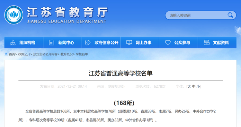Viewport: 241px width, 127px height.
Task: Click the 新闻中心 document icon
Action: 51,43
